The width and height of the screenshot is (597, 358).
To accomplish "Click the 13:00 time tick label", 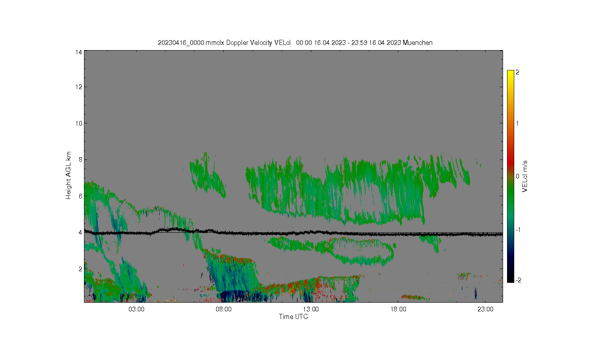I will pos(311,309).
